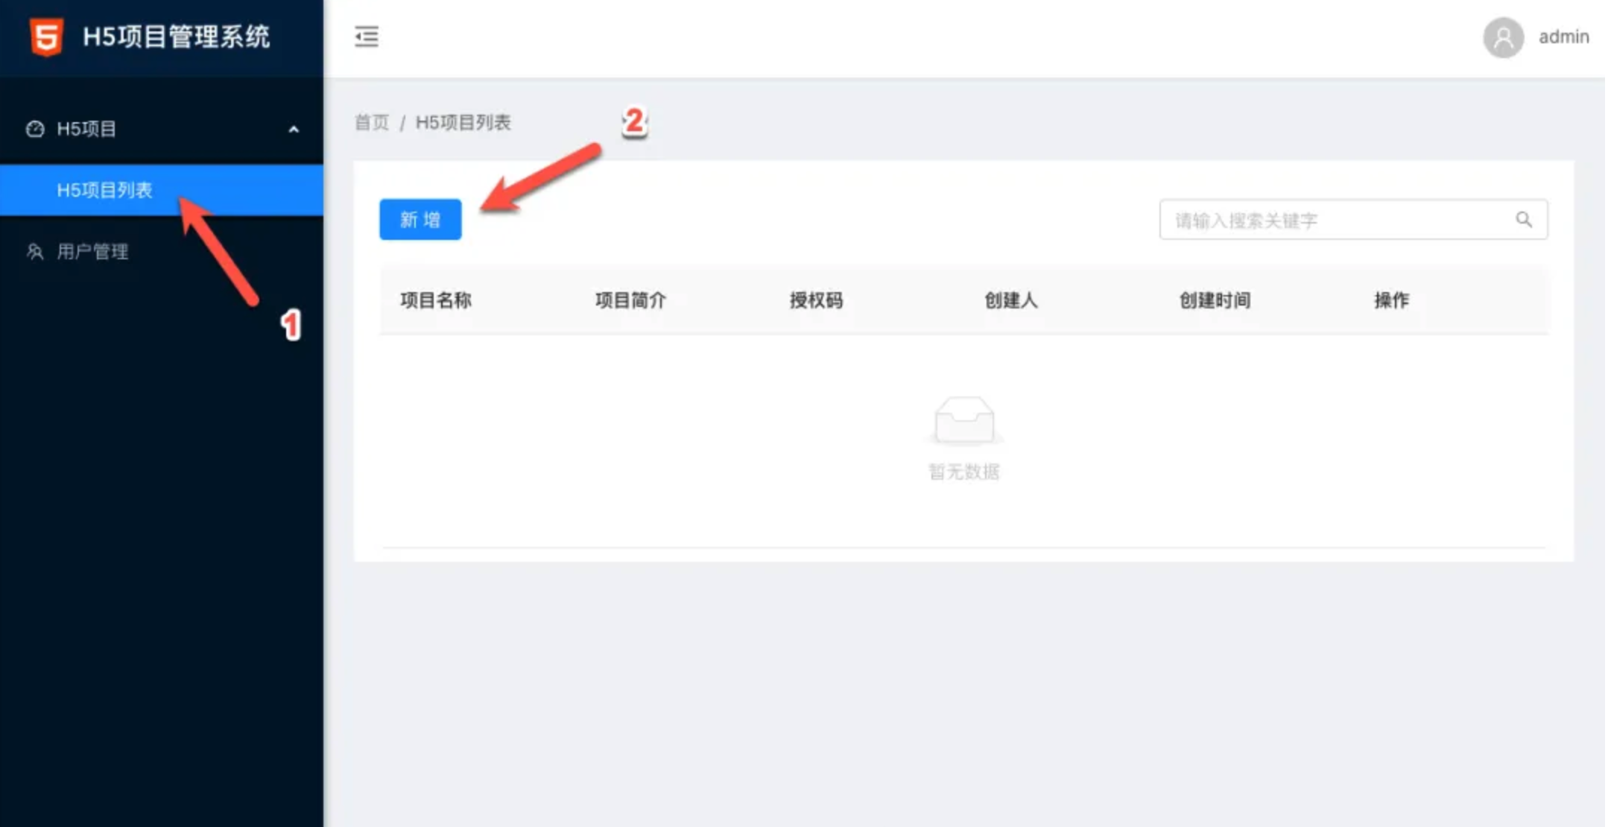The height and width of the screenshot is (827, 1608).
Task: Click the 创建时间 column header
Action: pos(1215,300)
